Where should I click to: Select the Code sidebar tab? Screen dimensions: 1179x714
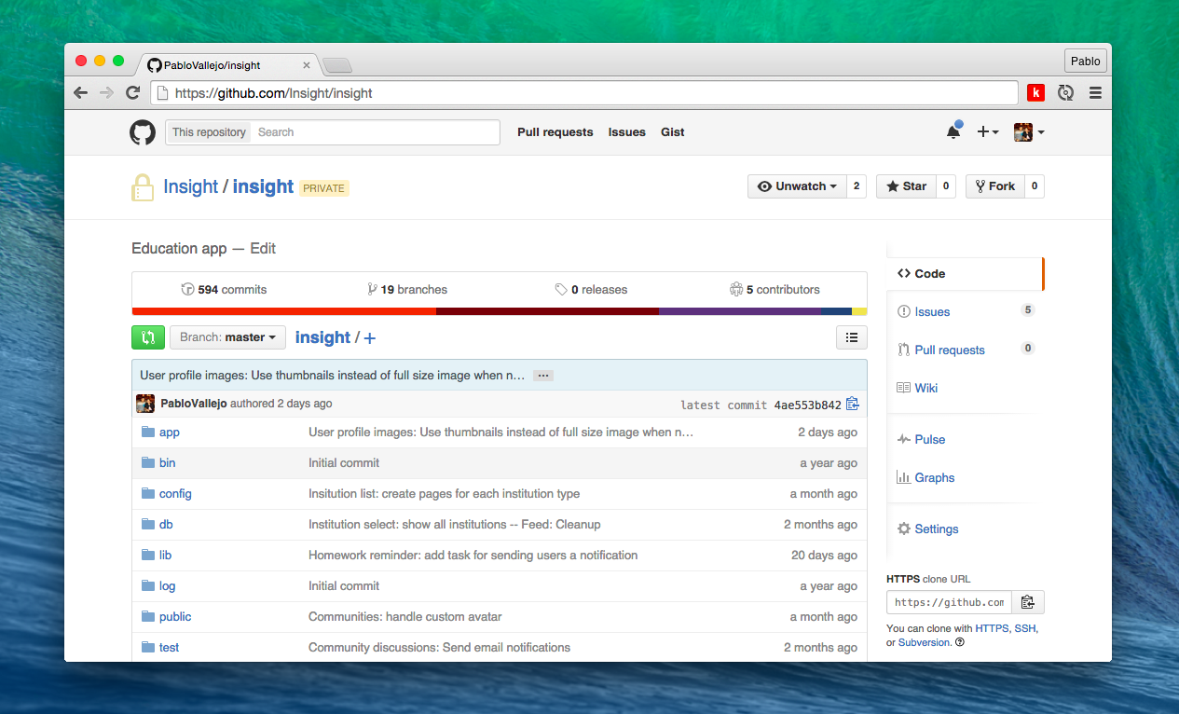[965, 274]
